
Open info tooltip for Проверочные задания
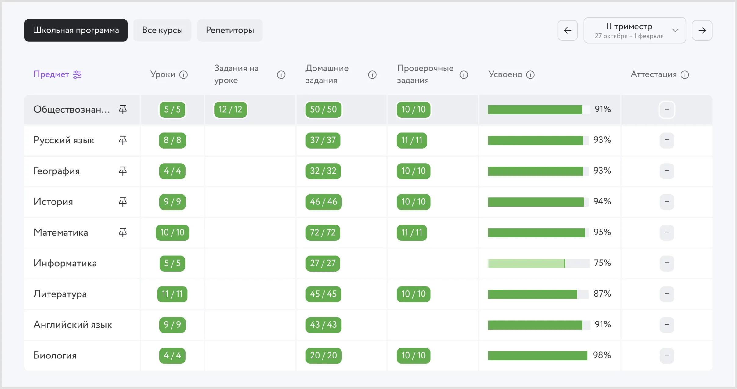tap(463, 74)
